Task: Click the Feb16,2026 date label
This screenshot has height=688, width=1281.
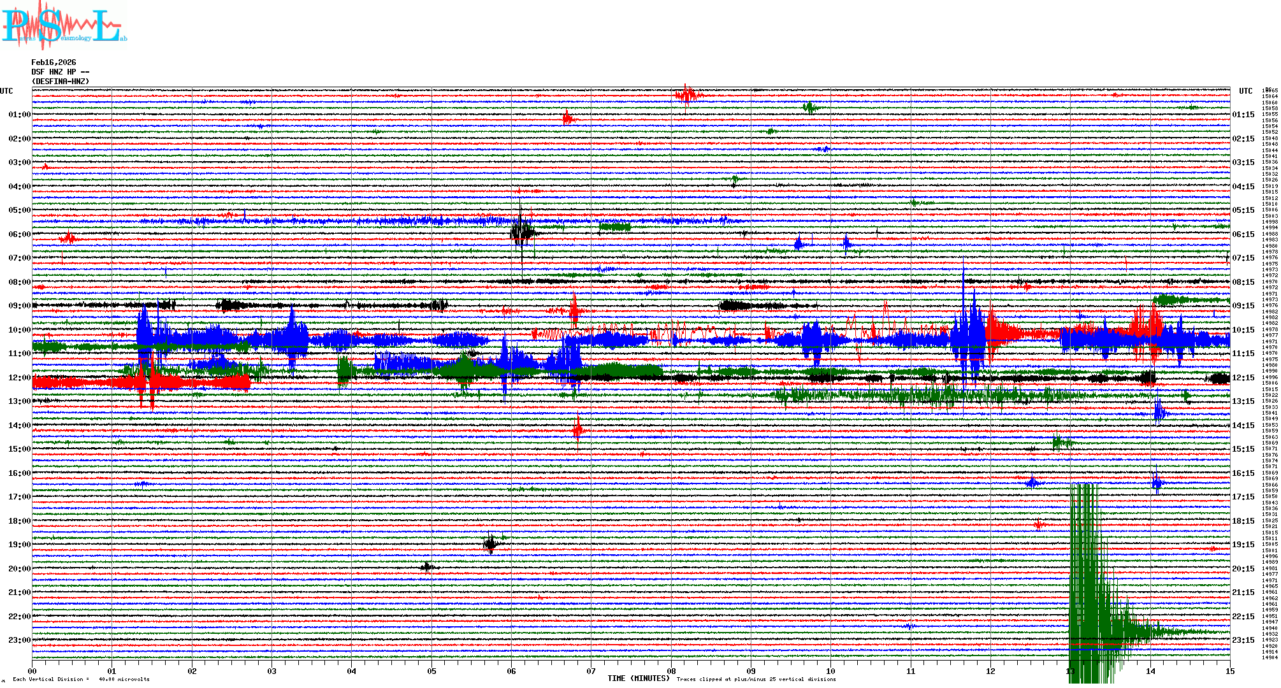Action: [x=54, y=62]
